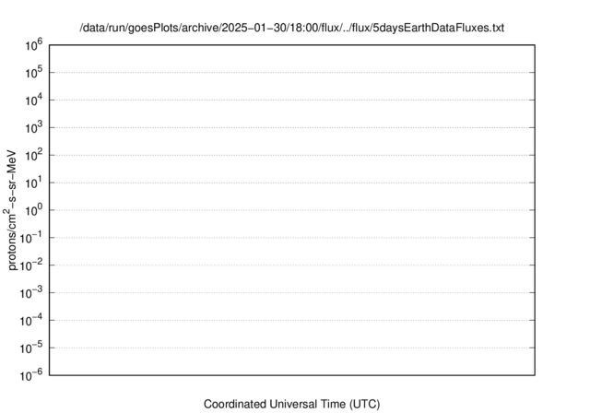Image resolution: width=590 pixels, height=413 pixels.
Task: Click the 10^3 y-axis tick label
Action: (34, 127)
